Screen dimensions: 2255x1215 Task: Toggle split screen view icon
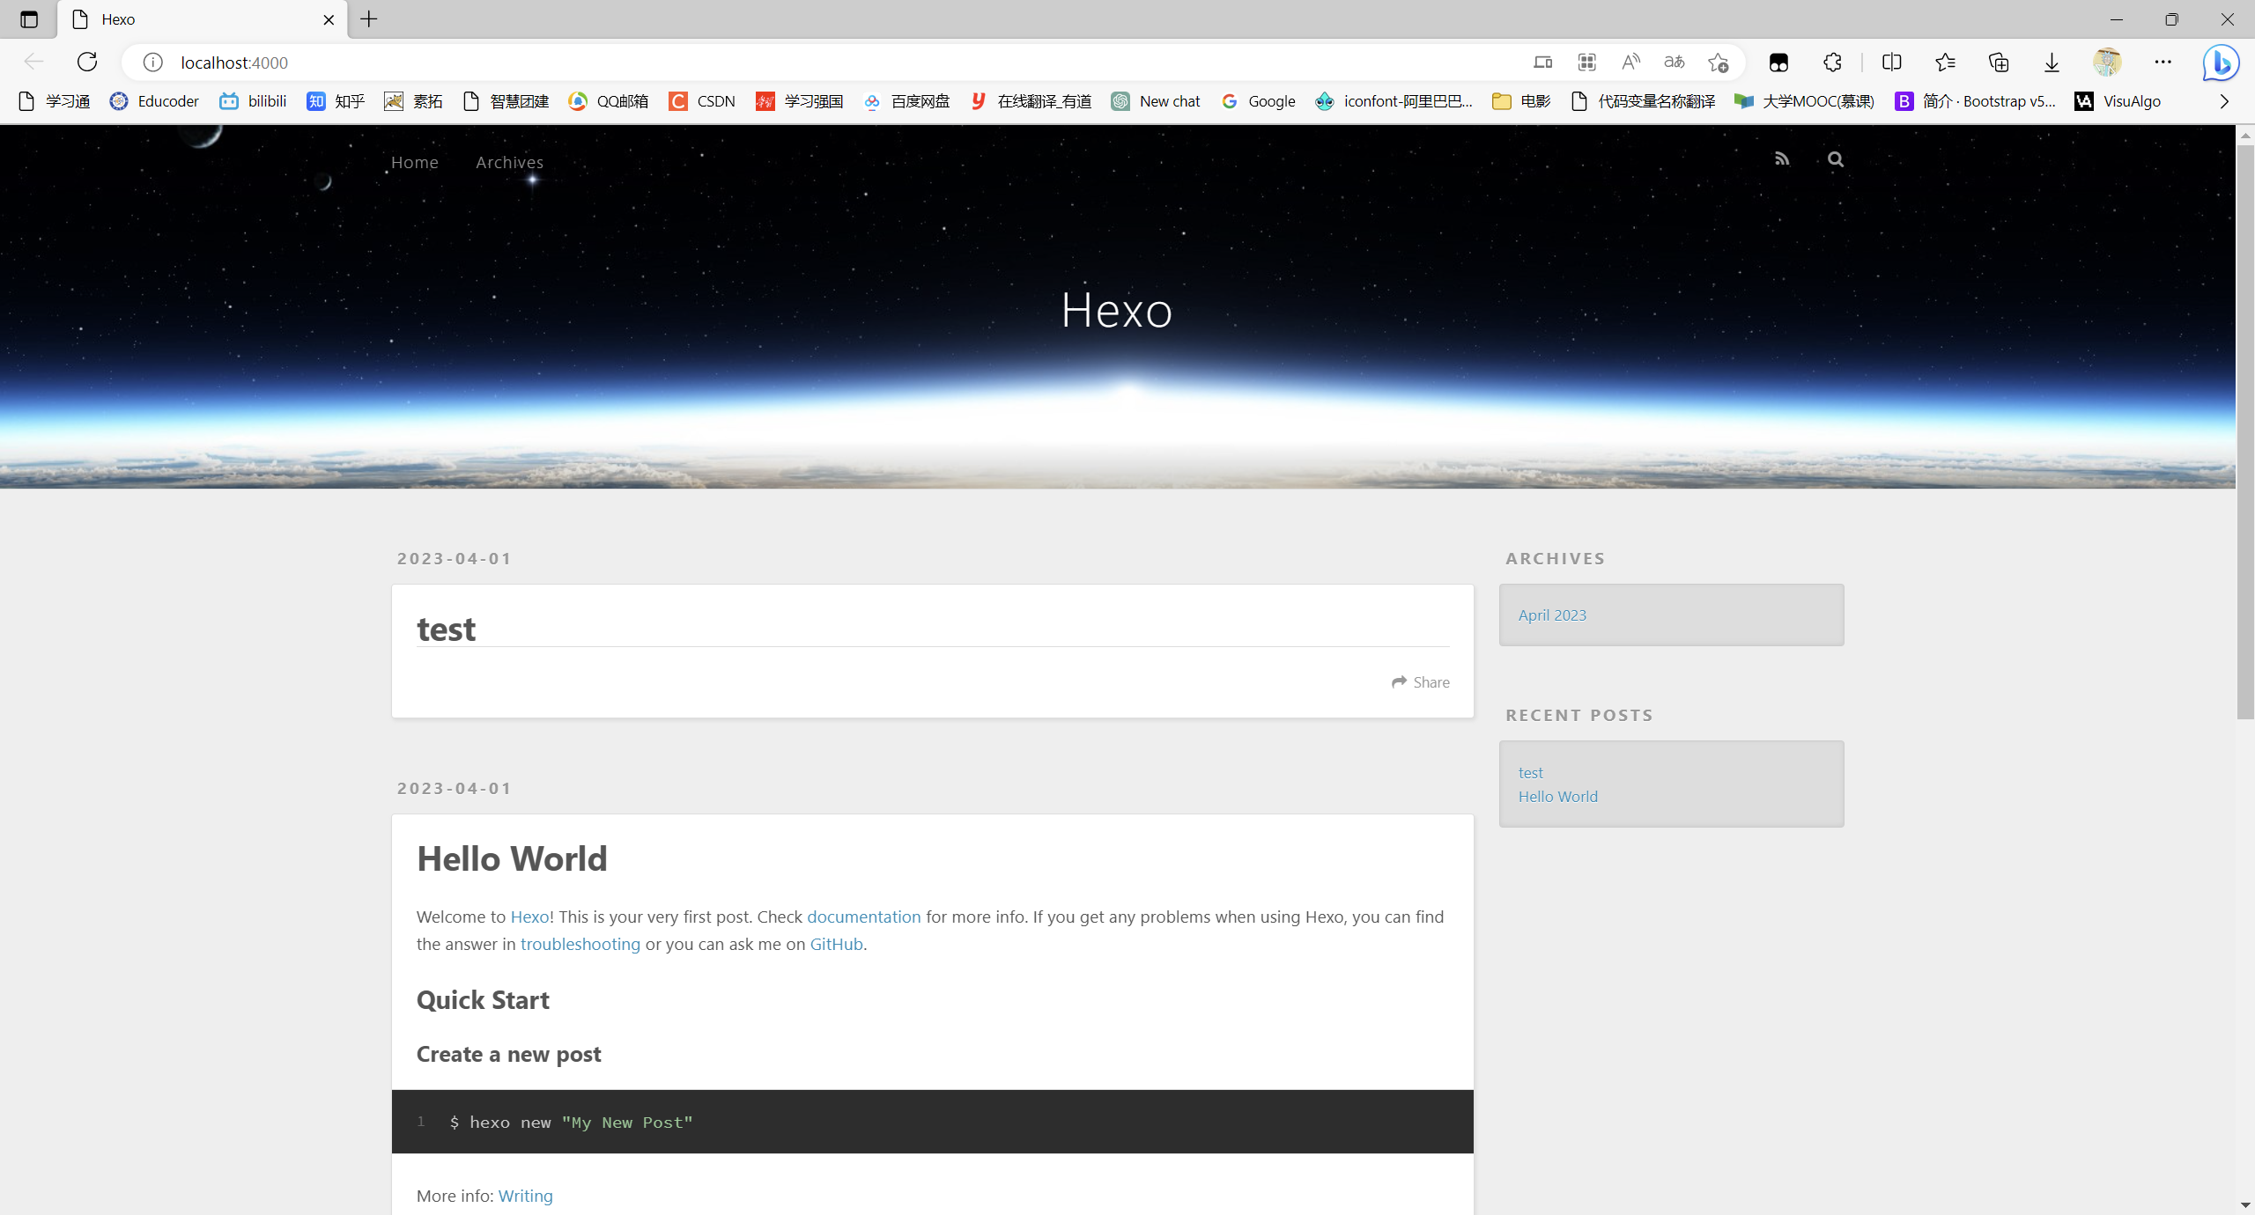tap(1891, 63)
